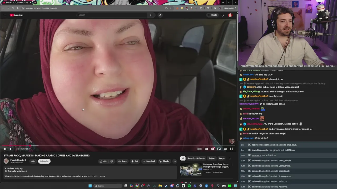Screen dimensions: 337x189
Task: Select From Foodie Beauty chip
Action: click(196, 158)
